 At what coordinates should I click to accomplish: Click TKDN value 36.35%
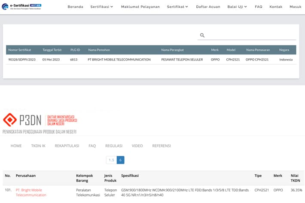(x=296, y=190)
